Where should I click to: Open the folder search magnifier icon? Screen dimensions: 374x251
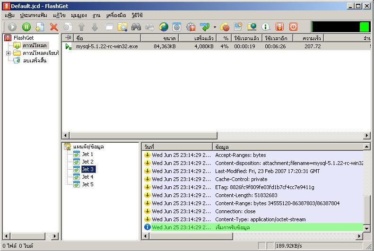122,27
